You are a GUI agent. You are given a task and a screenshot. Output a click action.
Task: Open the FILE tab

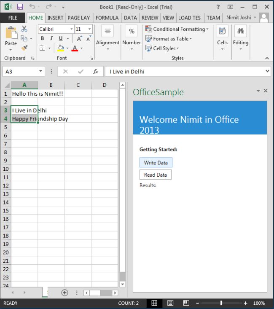pyautogui.click(x=13, y=18)
